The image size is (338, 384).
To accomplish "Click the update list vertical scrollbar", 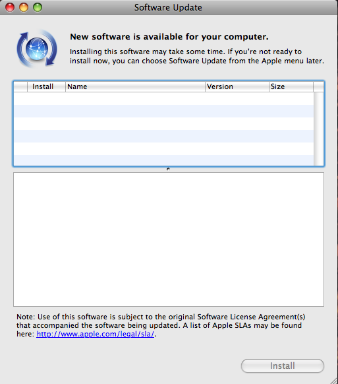I will coord(319,129).
